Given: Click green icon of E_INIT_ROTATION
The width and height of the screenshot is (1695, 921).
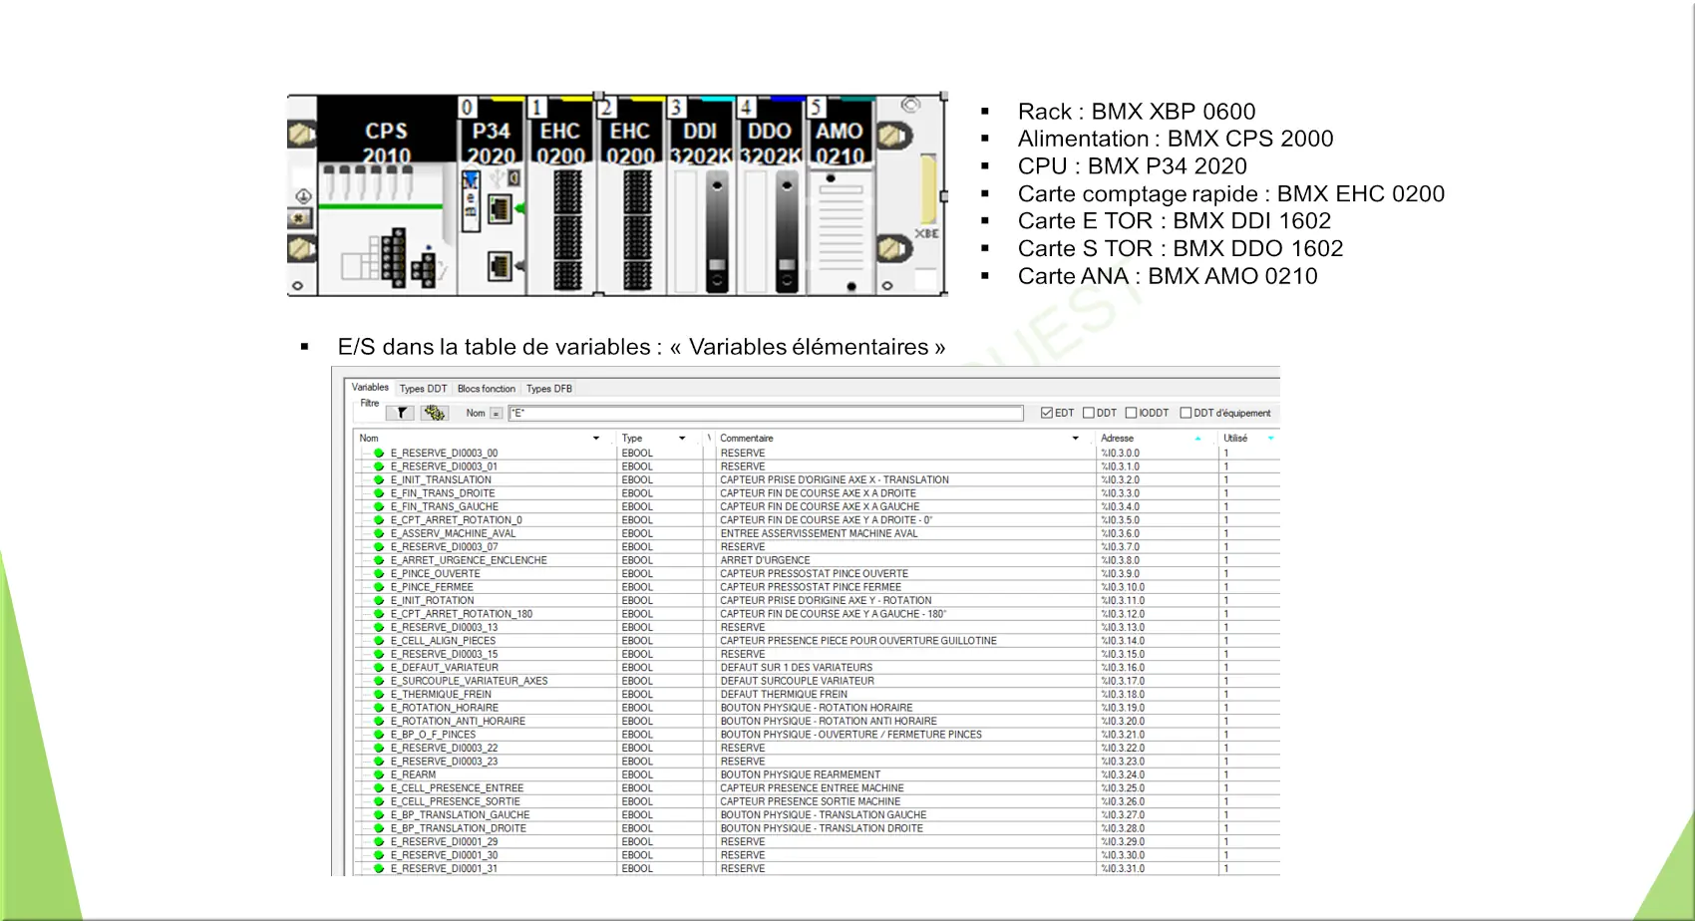Looking at the screenshot, I should click(379, 601).
